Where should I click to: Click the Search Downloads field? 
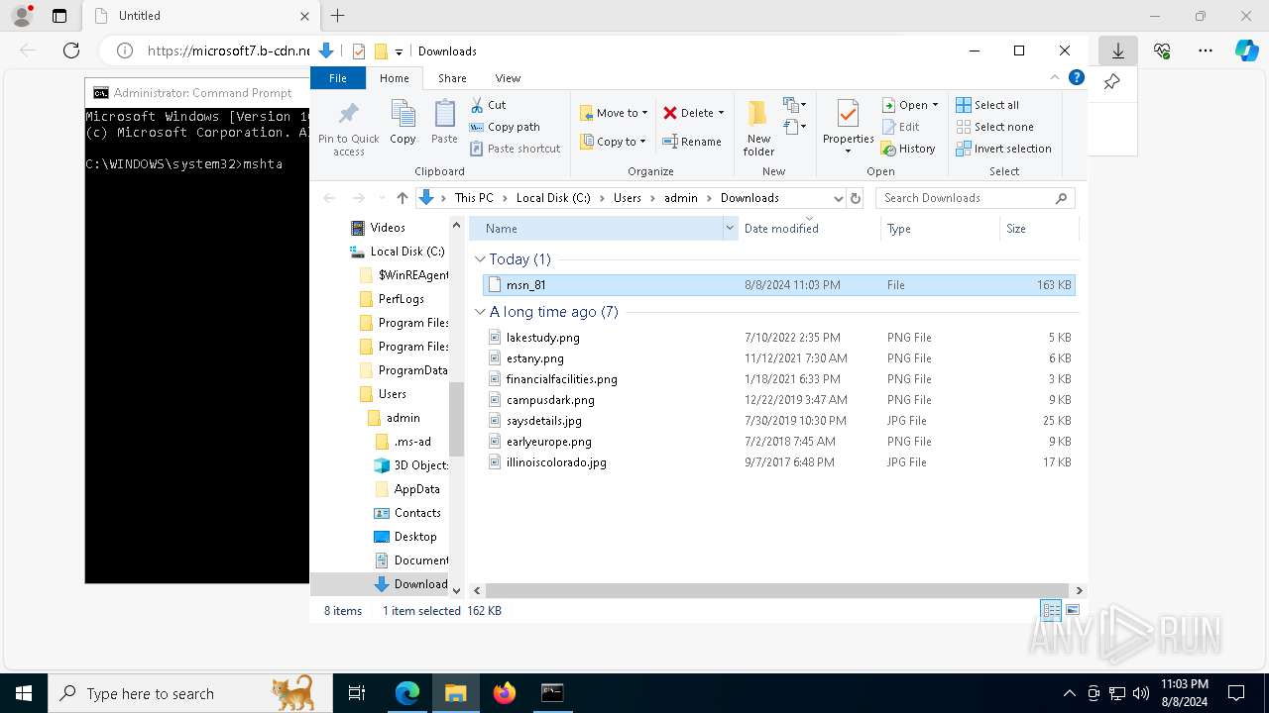(974, 198)
